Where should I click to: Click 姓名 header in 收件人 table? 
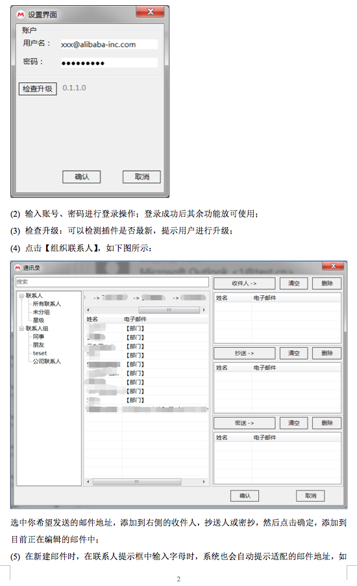point(222,298)
